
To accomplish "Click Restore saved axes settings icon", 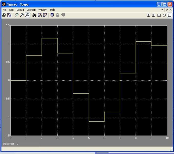I will (x=45, y=15).
